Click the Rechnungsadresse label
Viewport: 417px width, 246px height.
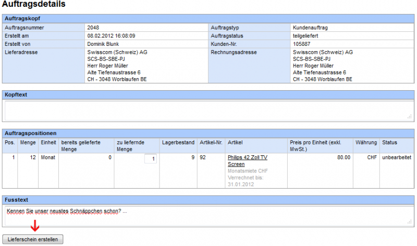pos(234,53)
